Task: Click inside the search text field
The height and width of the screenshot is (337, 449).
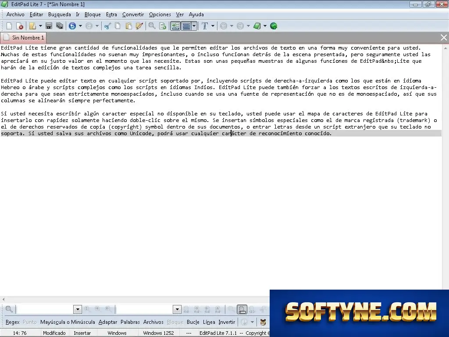Action: (45, 309)
